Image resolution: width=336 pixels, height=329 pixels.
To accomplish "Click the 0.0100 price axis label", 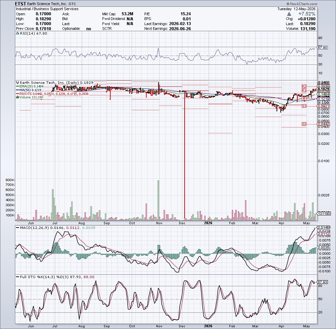I will pos(324,161).
